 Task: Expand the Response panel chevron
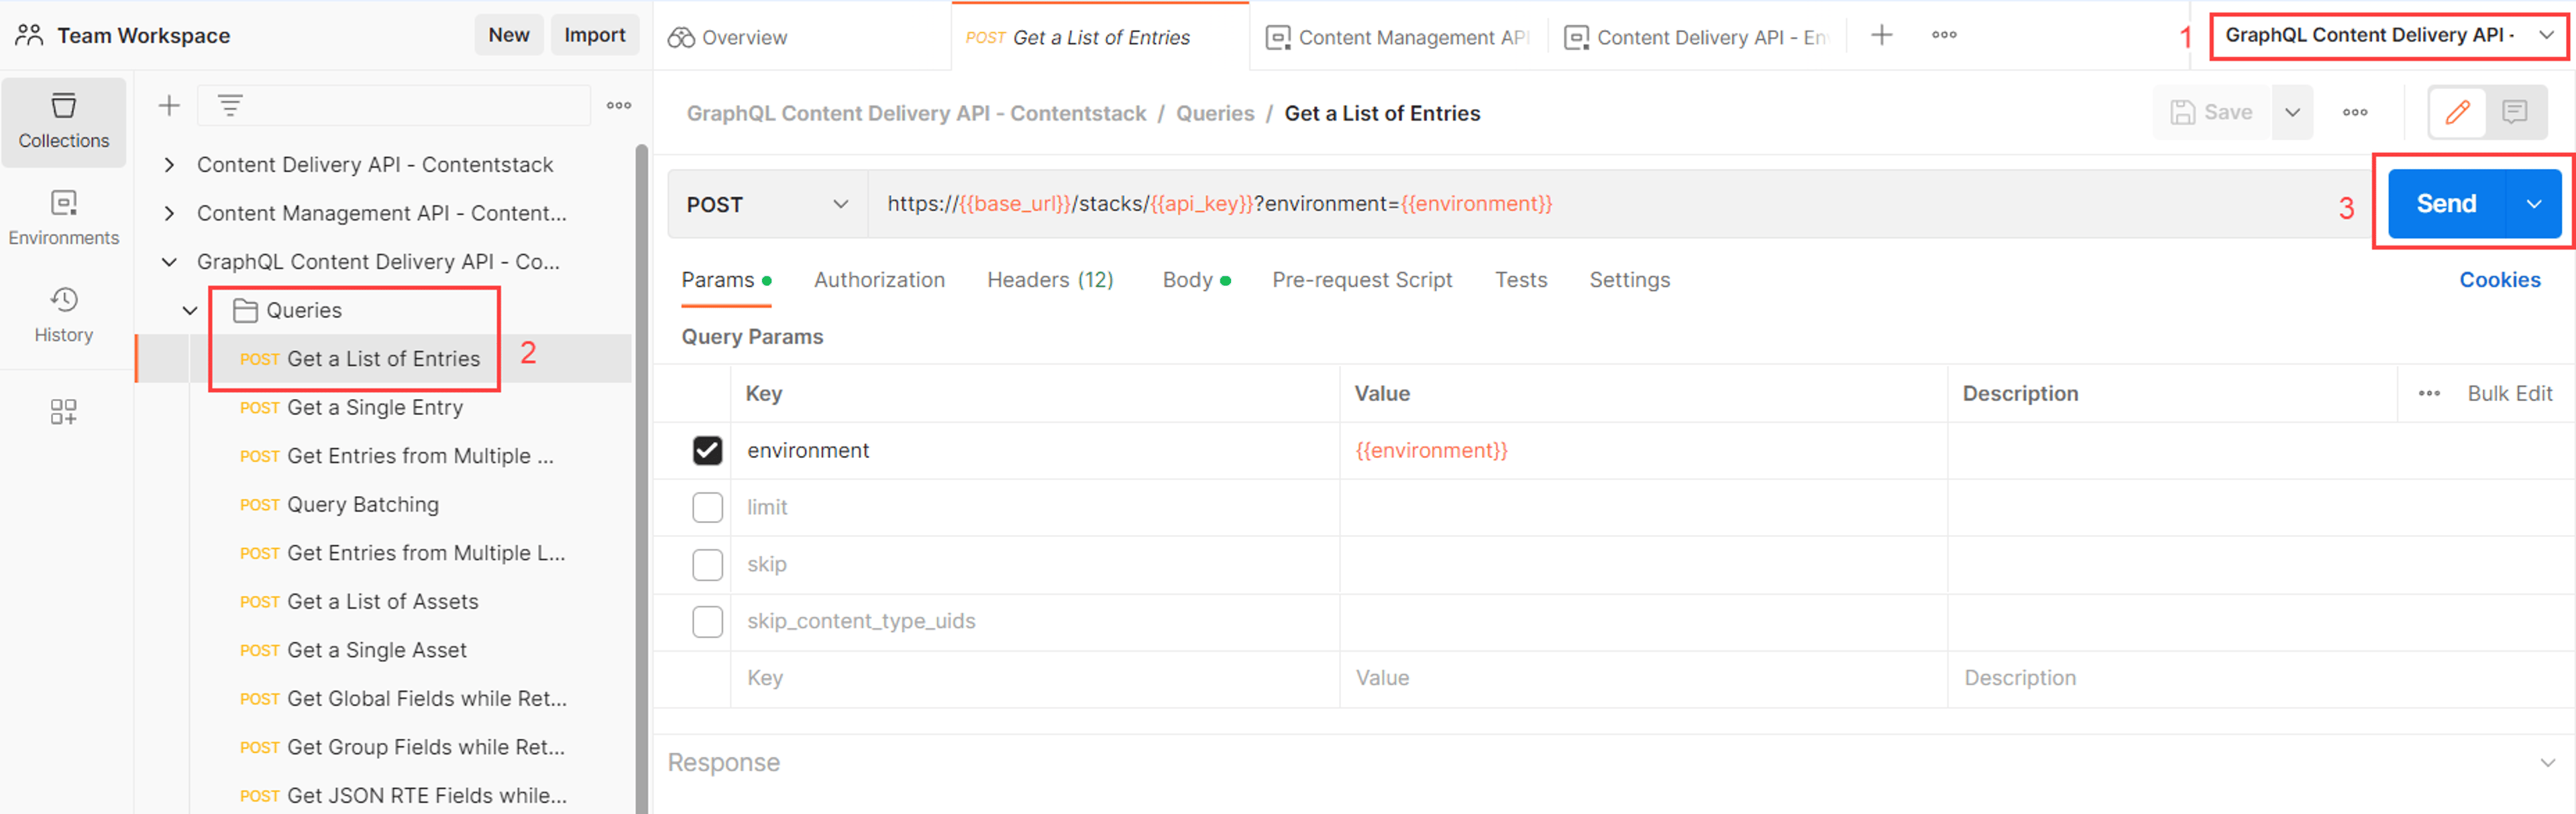[x=2546, y=762]
